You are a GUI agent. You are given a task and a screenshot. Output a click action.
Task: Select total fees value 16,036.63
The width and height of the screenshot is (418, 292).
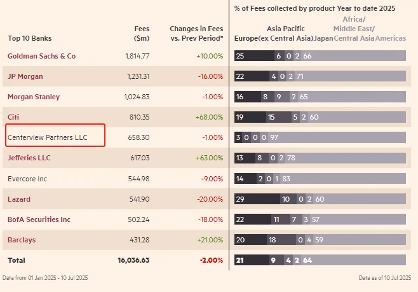[133, 260]
